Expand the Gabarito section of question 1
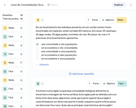Viewport: 136px width, 108px height. [x=42, y=65]
